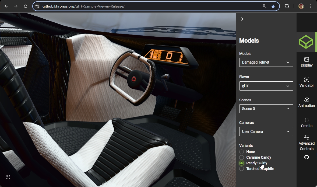Viewport: 317px width, 187px height.
Task: Open browser extensions puzzle icon
Action: (287, 6)
